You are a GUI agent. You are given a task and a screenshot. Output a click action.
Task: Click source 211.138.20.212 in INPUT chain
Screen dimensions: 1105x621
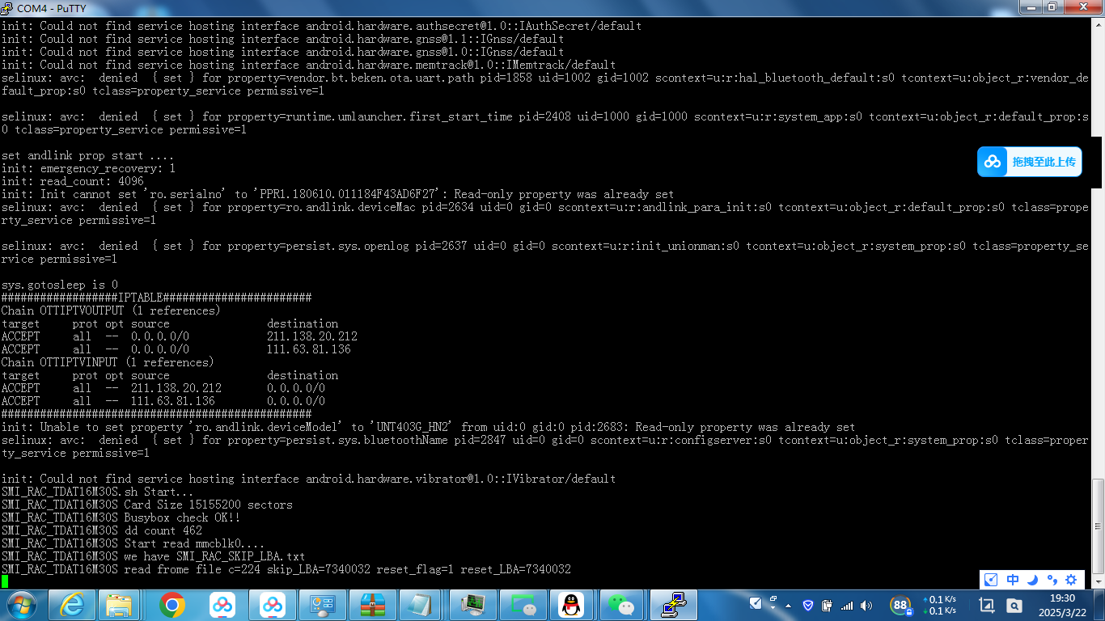pos(176,388)
